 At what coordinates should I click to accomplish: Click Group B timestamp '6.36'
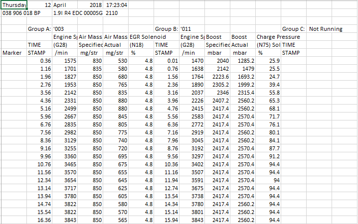point(167,124)
